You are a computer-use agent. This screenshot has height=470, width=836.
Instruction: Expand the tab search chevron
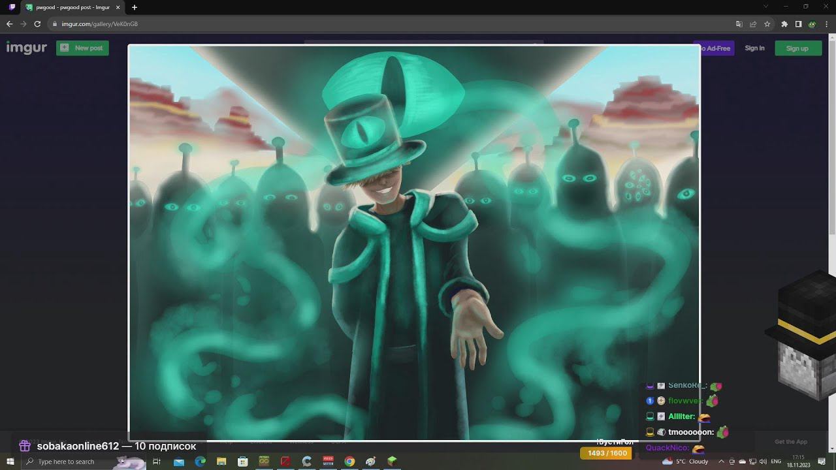pos(765,7)
